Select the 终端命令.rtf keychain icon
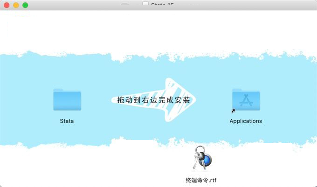The image size is (317, 187). pyautogui.click(x=202, y=158)
